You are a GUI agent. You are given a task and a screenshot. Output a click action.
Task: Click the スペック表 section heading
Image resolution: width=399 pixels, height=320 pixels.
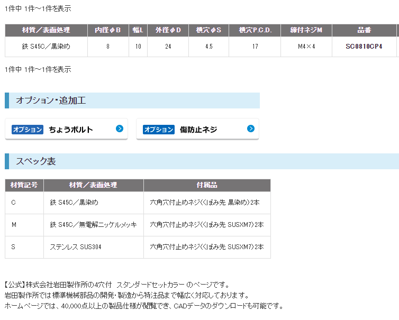36,161
